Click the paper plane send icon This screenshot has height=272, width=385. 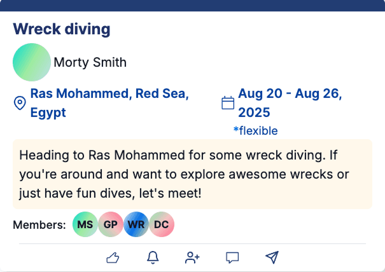click(272, 257)
